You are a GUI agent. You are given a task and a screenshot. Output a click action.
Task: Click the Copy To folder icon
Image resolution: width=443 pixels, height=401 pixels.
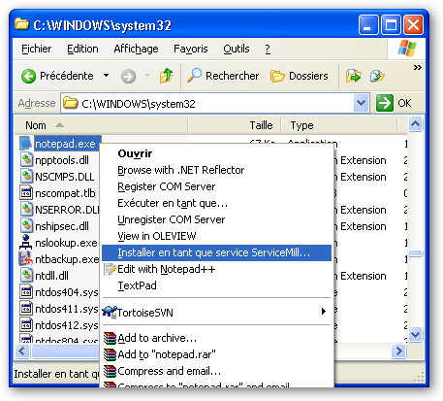point(377,76)
